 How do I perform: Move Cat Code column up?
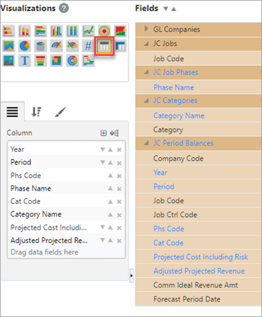(x=111, y=201)
